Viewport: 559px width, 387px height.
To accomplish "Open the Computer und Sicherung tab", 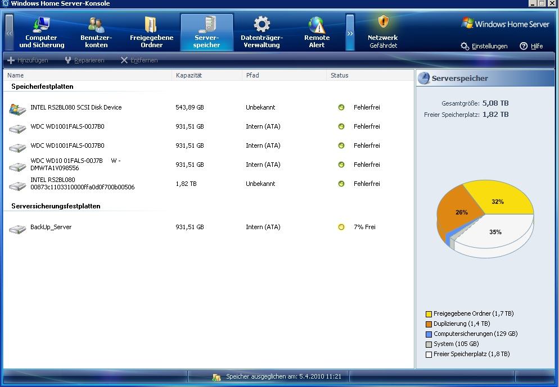I will tap(42, 33).
